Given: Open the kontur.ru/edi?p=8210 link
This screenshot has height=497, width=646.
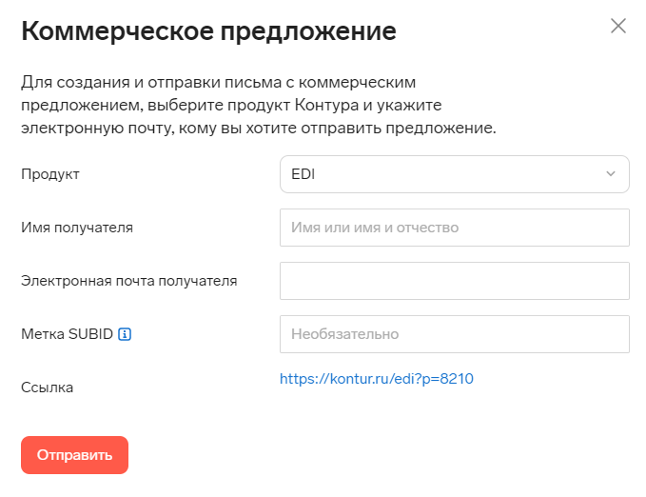Looking at the screenshot, I should [376, 378].
